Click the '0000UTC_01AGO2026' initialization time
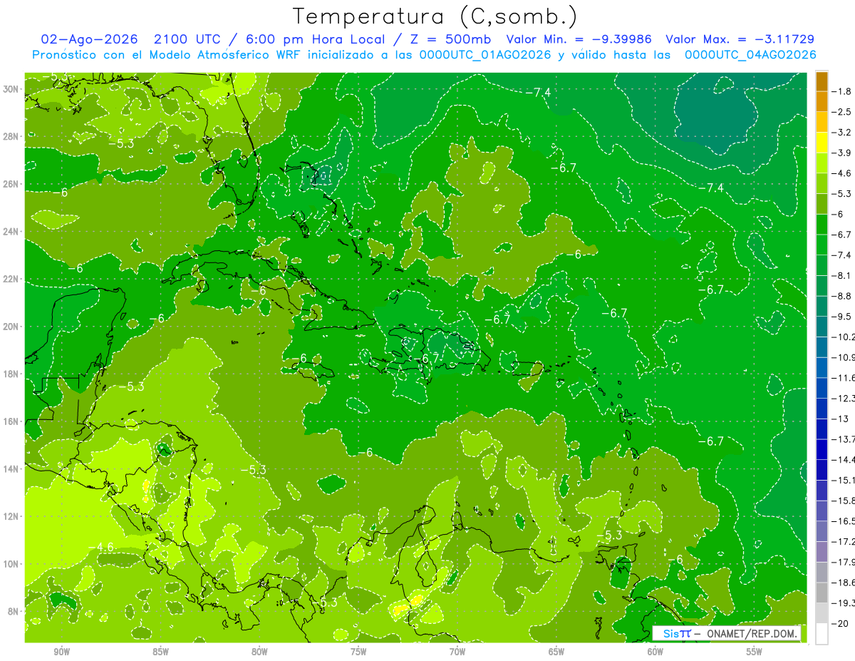 click(485, 55)
